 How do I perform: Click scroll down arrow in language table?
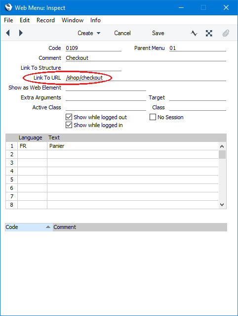tap(222, 205)
